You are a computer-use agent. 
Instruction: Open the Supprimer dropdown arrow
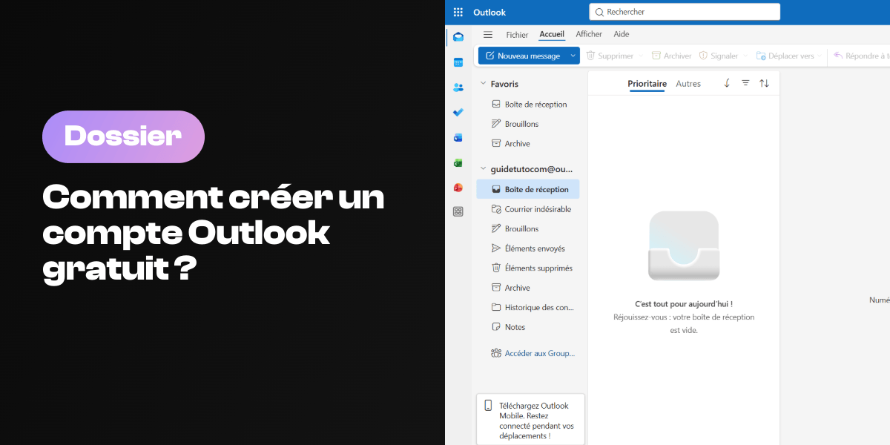click(x=641, y=56)
